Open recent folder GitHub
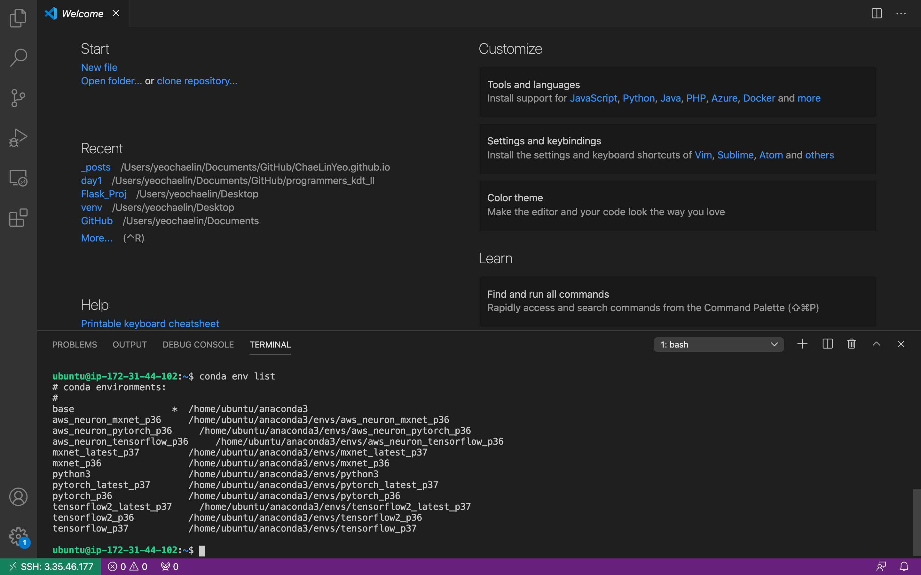The width and height of the screenshot is (921, 575). click(97, 220)
